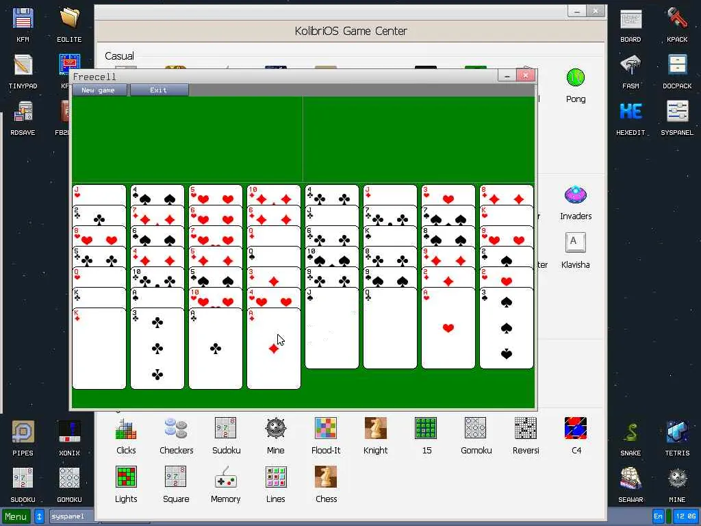Screen dimensions: 701x526
Task: Open Gomoku in Game Center
Action: 476,436
